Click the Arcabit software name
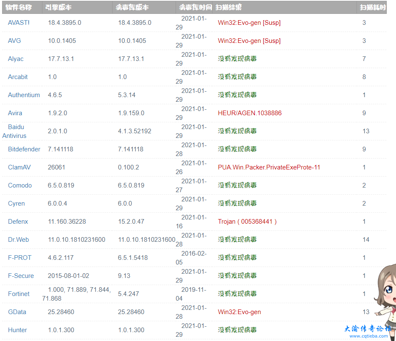The width and height of the screenshot is (396, 341). point(18,77)
